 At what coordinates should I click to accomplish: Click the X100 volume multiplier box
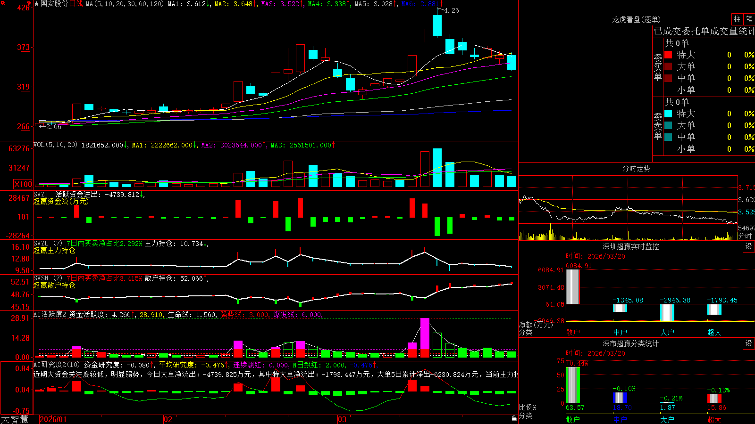23,185
